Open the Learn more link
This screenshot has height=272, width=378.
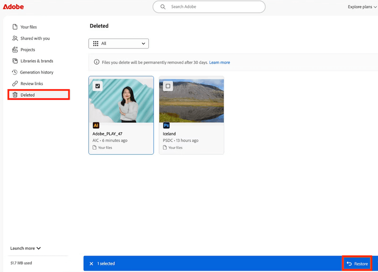(x=219, y=62)
